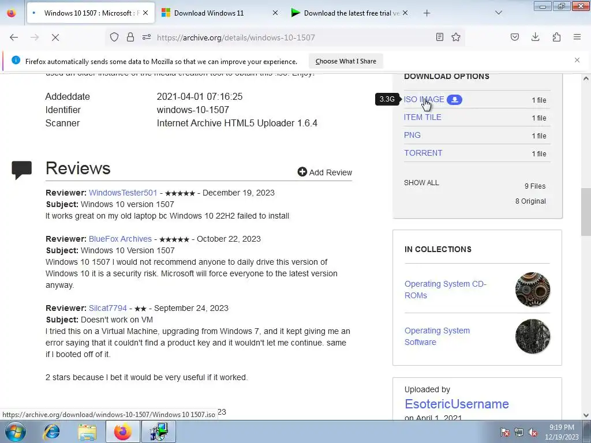Screen dimensions: 591x443
Task: View site security padlock info
Action: (130, 37)
